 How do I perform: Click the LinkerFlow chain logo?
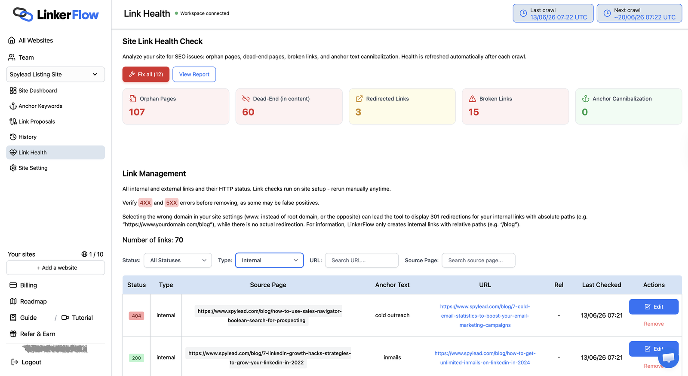click(23, 15)
